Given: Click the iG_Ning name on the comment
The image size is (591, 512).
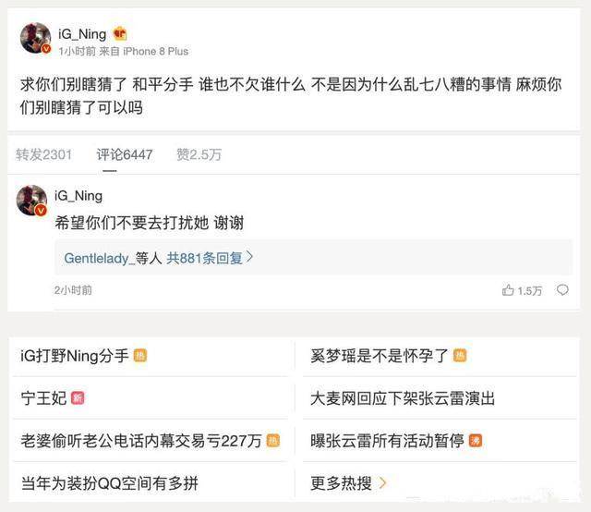Looking at the screenshot, I should (78, 196).
